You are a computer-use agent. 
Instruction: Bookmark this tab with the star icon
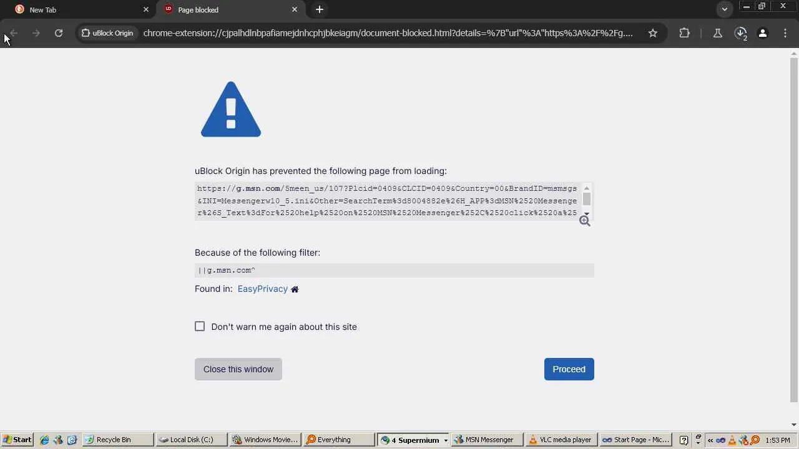(x=653, y=33)
